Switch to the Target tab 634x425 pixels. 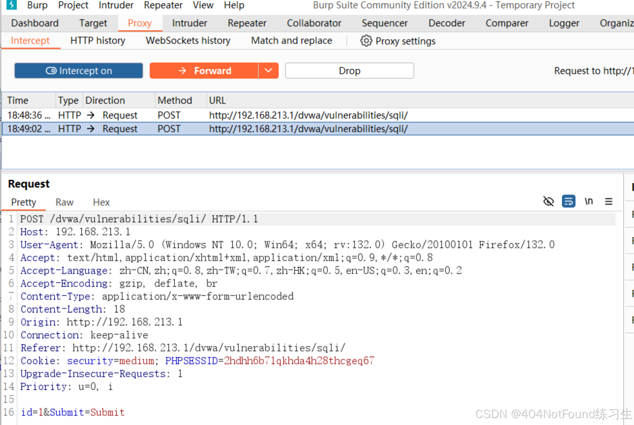pos(93,23)
